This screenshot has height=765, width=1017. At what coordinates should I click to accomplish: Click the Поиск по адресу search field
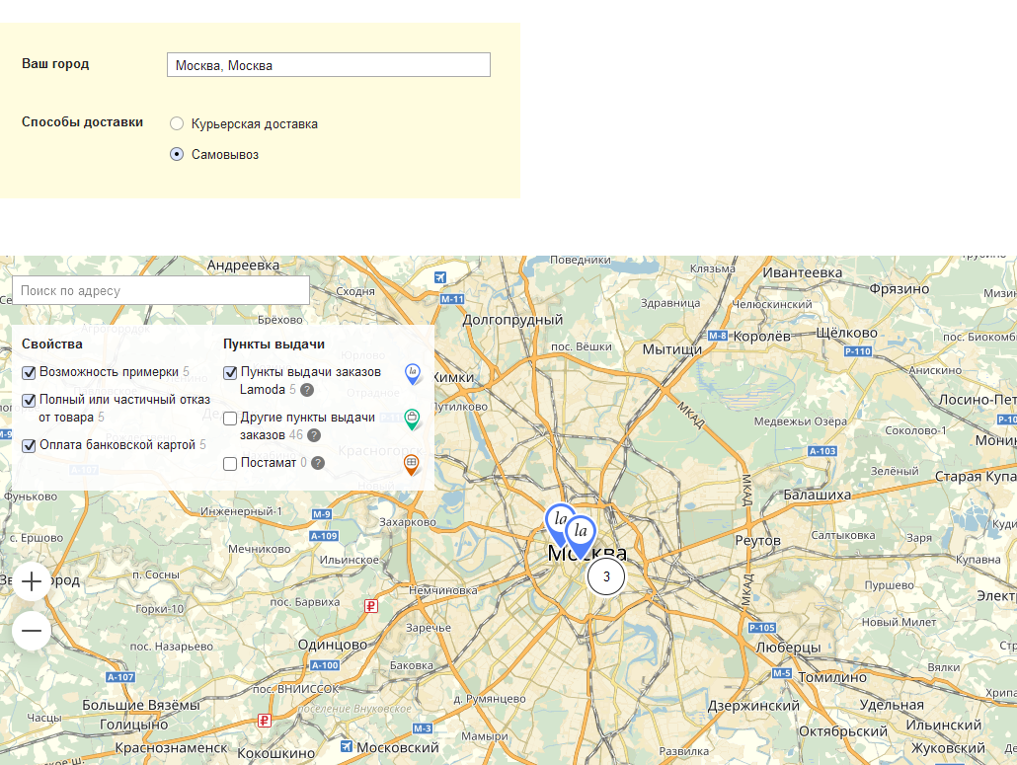[x=161, y=290]
